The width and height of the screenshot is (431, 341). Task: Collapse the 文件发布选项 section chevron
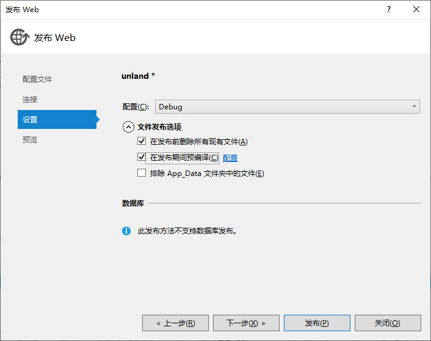coord(128,127)
